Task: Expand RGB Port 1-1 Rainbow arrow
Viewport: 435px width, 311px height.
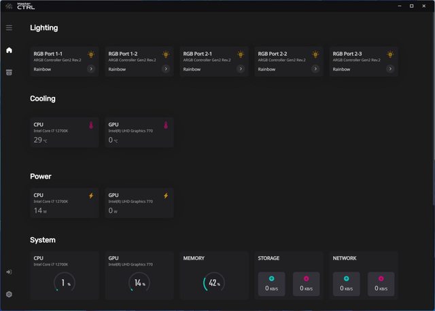Action: pyautogui.click(x=91, y=69)
